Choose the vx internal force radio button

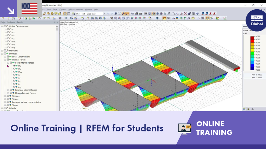pyautogui.click(x=14, y=75)
